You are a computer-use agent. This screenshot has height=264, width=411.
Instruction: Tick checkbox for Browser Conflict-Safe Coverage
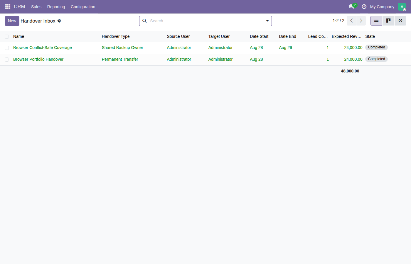pyautogui.click(x=7, y=48)
